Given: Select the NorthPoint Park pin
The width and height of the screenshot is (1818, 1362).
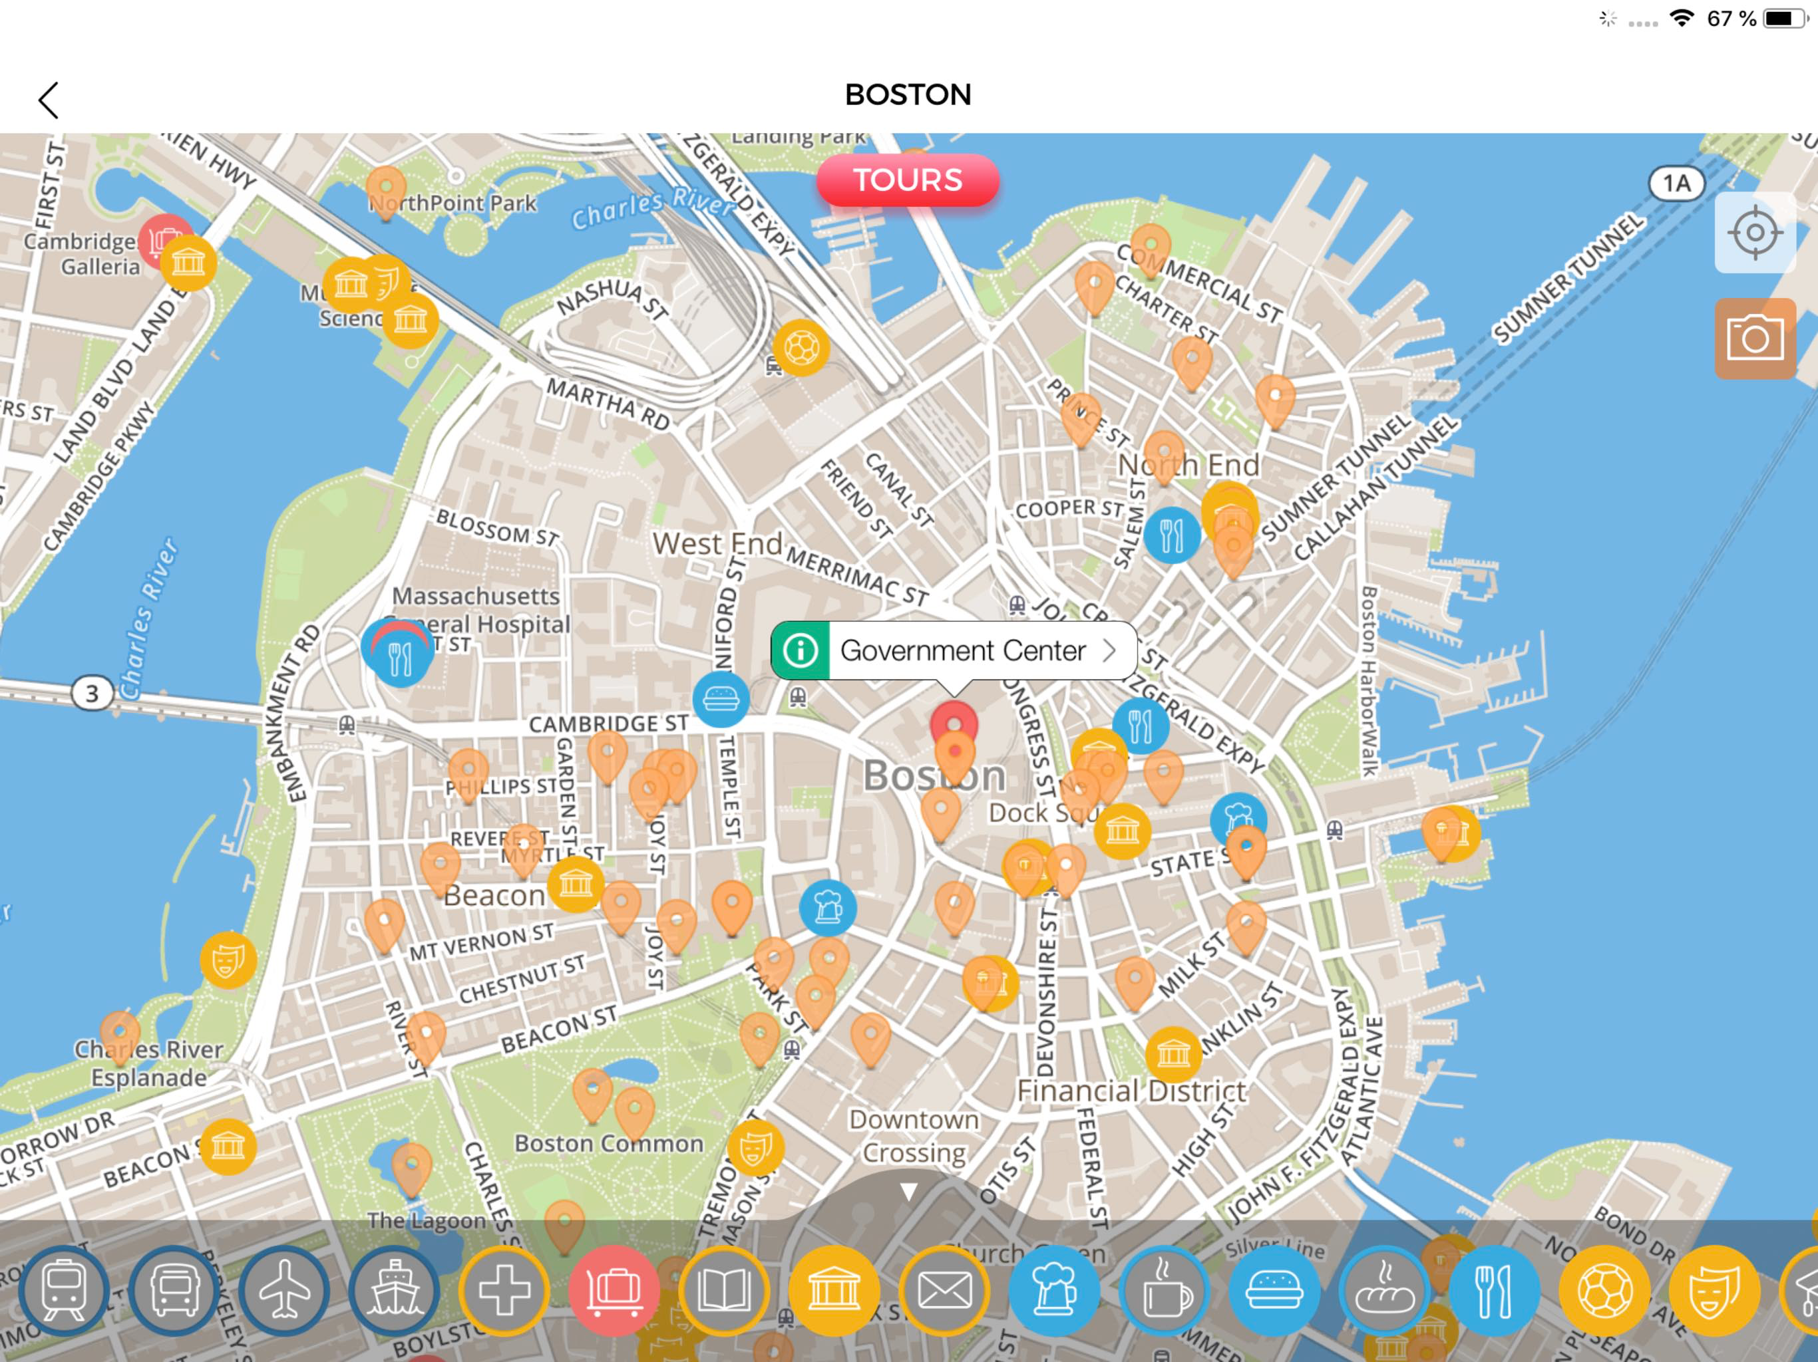Looking at the screenshot, I should tap(385, 192).
